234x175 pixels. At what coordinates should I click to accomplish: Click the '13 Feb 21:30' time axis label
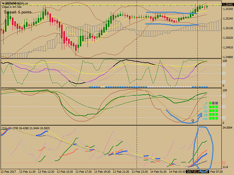(121, 172)
